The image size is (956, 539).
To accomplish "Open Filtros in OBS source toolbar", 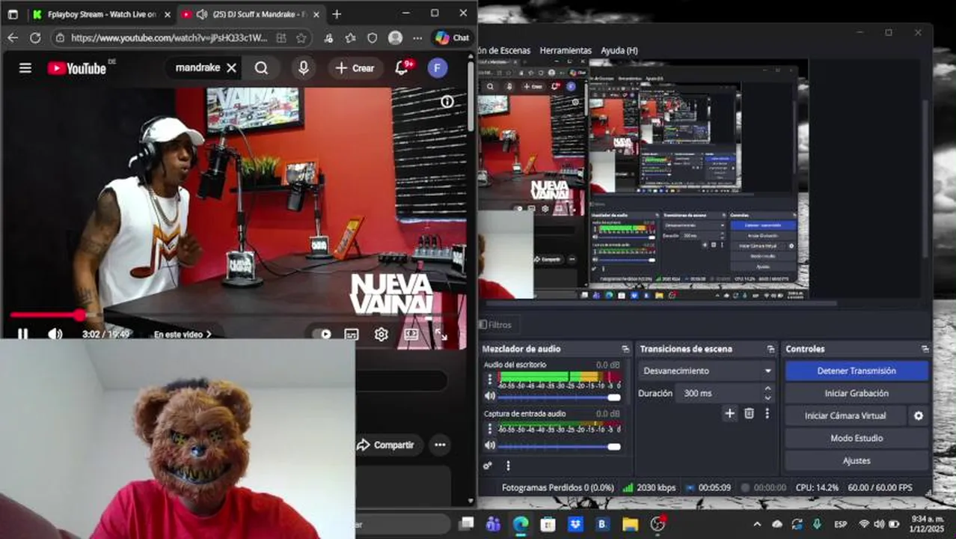I will (x=496, y=325).
